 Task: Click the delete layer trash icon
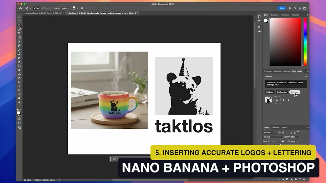pos(304,180)
